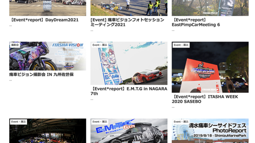Select Event - 展示 tag on 清水痛車 image
The height and width of the screenshot is (143, 255).
[181, 122]
